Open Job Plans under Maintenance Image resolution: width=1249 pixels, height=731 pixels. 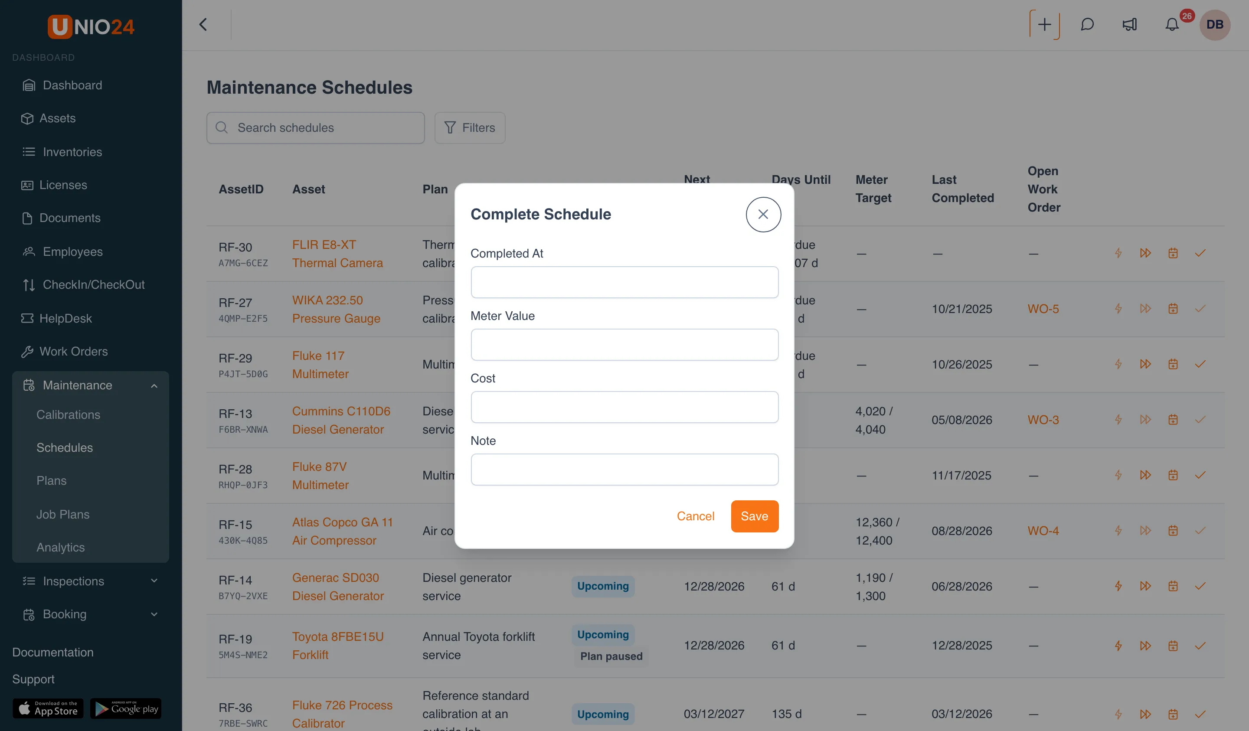[x=63, y=514]
